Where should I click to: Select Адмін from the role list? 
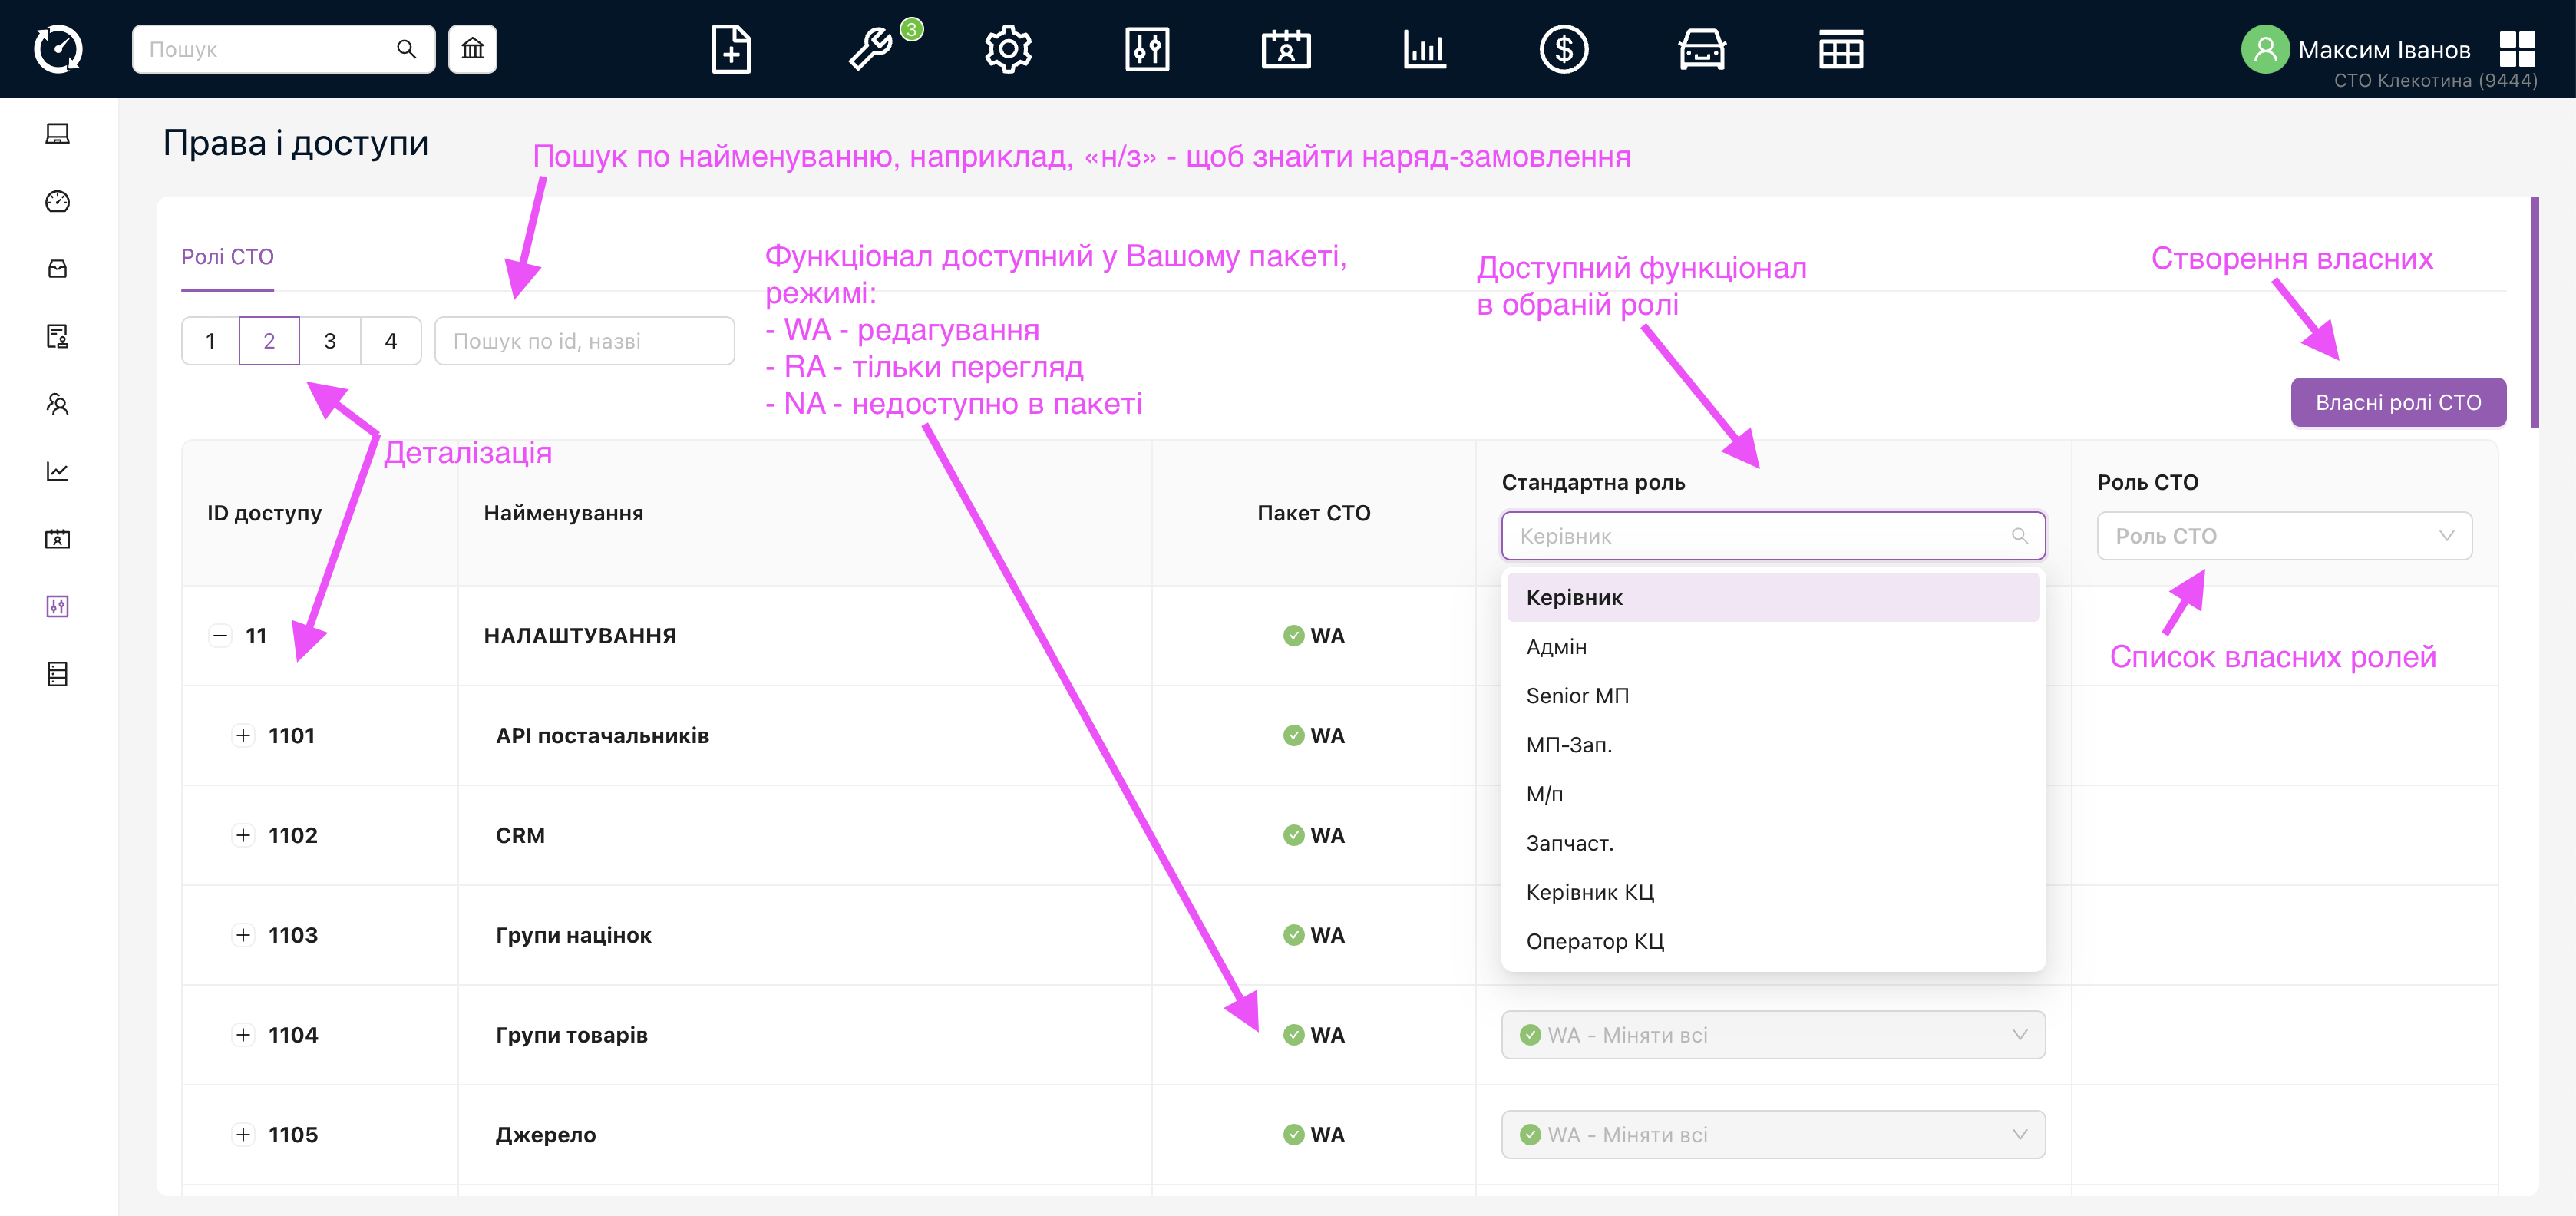click(1557, 647)
